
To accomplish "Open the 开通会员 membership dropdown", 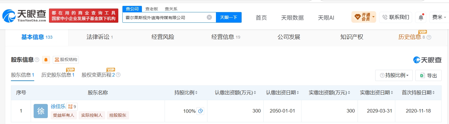I will pyautogui.click(x=363, y=17).
